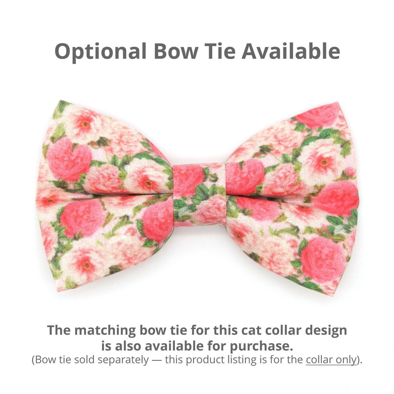Image resolution: width=394 pixels, height=394 pixels.
Task: Click the underlined "collar only" text
Action: click(331, 360)
